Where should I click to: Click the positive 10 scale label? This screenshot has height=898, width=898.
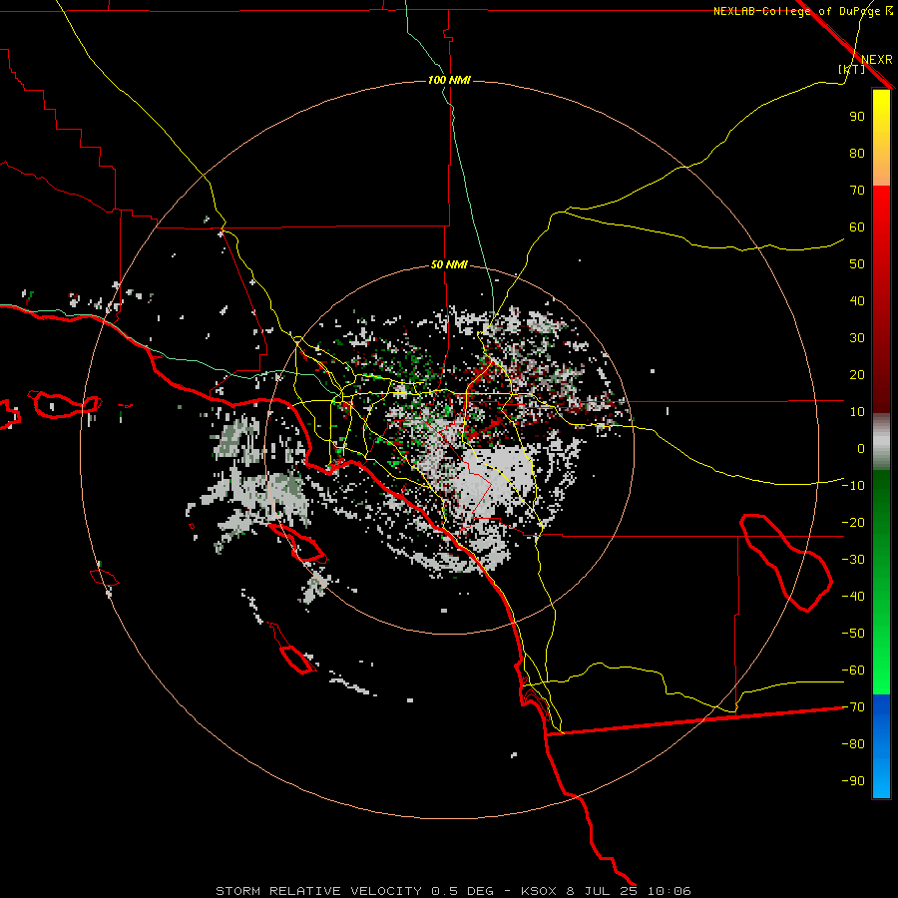[857, 412]
